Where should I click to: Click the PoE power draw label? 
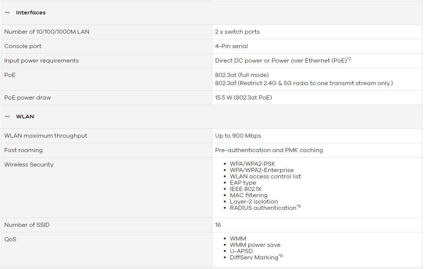[28, 98]
